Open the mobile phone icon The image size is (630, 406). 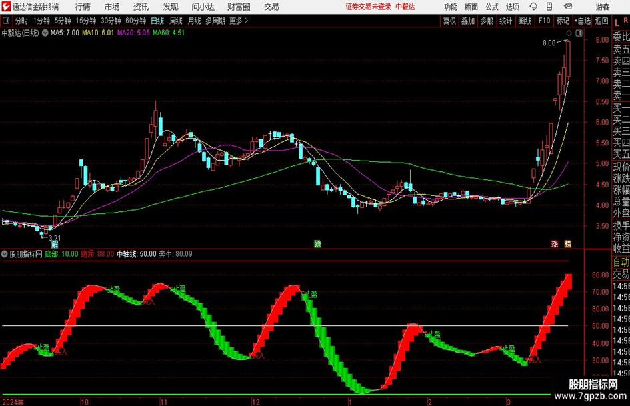point(549,7)
